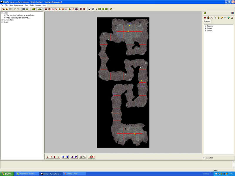Expand 'The sounds of battle' area node

tap(5, 15)
